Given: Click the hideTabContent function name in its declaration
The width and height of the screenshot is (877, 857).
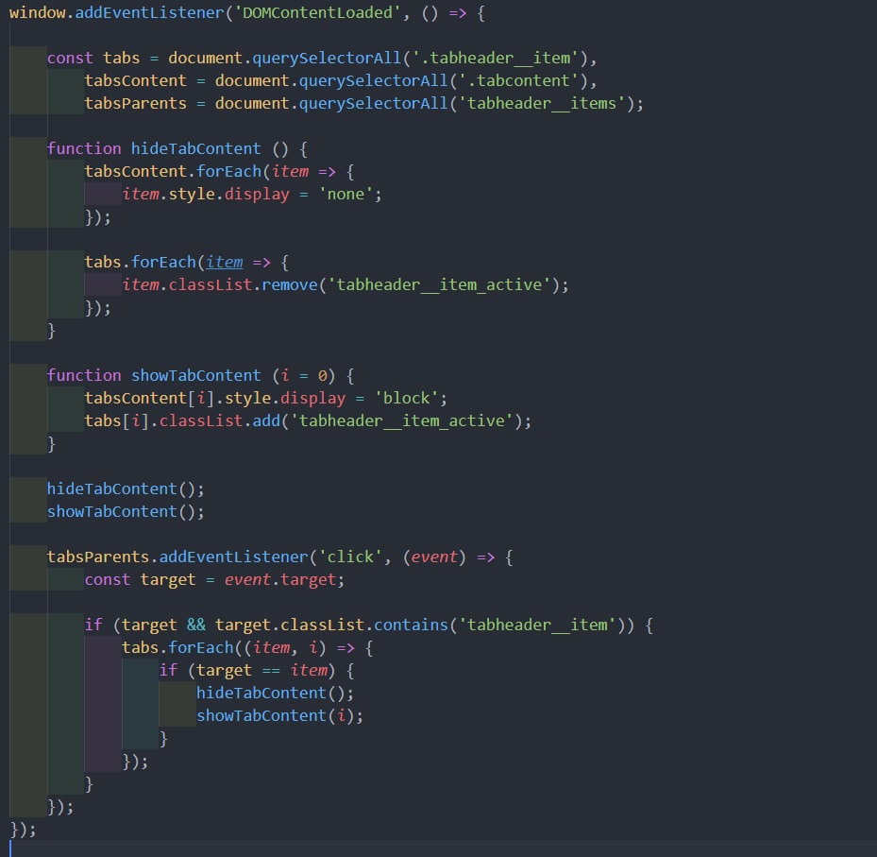Looking at the screenshot, I should click(195, 149).
